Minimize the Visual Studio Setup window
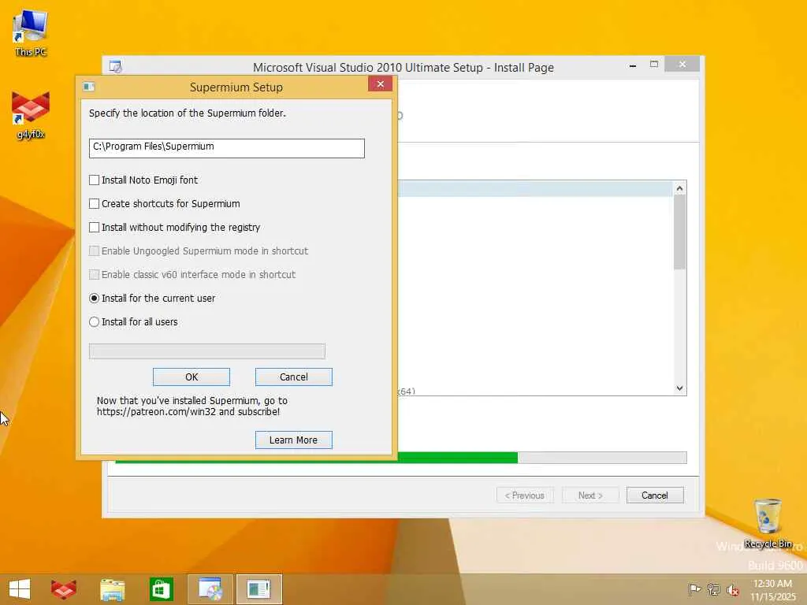807x605 pixels. (633, 65)
